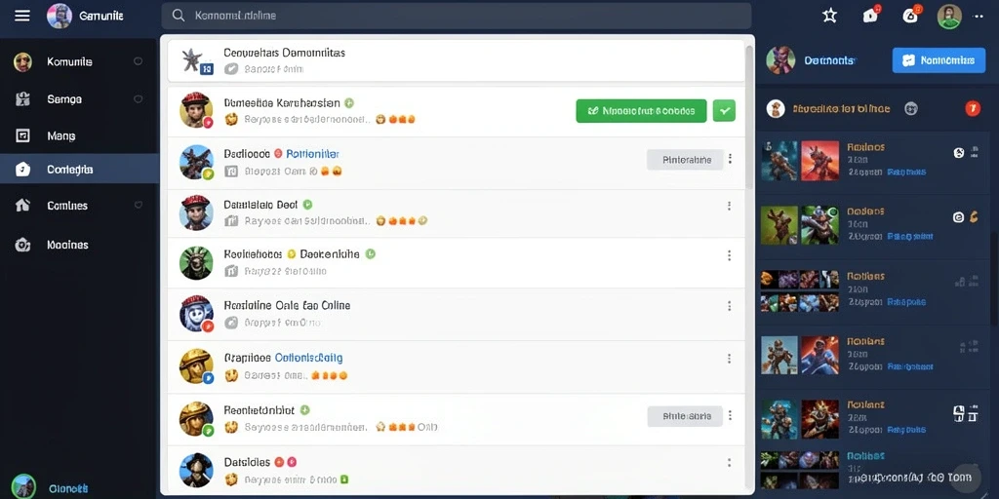Open three-dot menu on Reonketdnbiet row
The height and width of the screenshot is (499, 999).
(730, 415)
